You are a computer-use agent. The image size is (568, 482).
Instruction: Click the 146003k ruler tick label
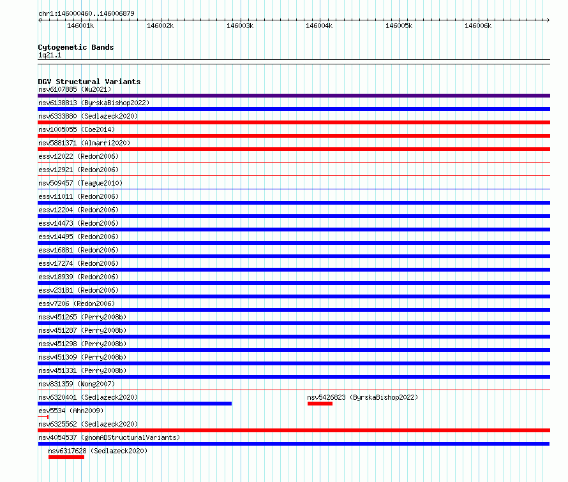[x=240, y=26]
